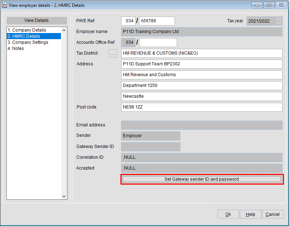Viewport: 290px width, 227px height.
Task: Click the PAYE Ref code field showing 034
Action: [128, 21]
